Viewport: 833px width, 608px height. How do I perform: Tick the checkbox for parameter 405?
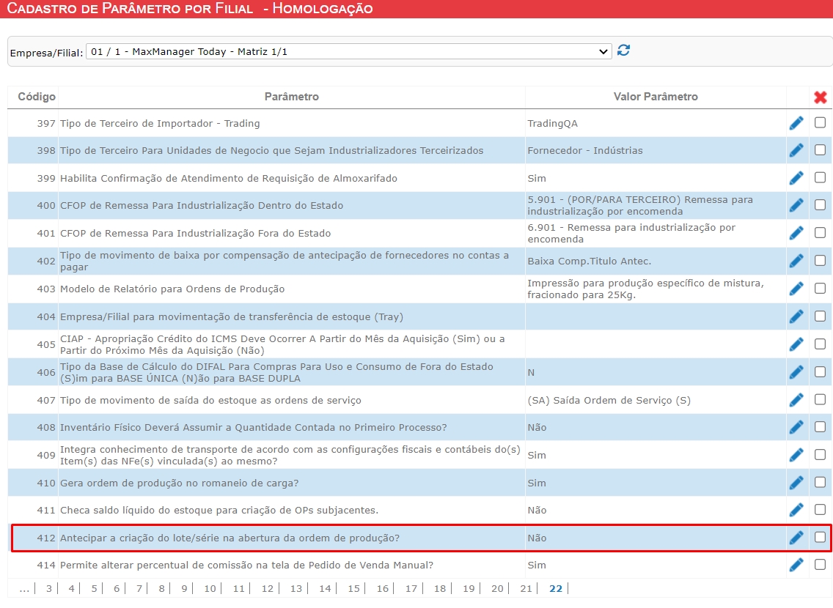coord(820,344)
